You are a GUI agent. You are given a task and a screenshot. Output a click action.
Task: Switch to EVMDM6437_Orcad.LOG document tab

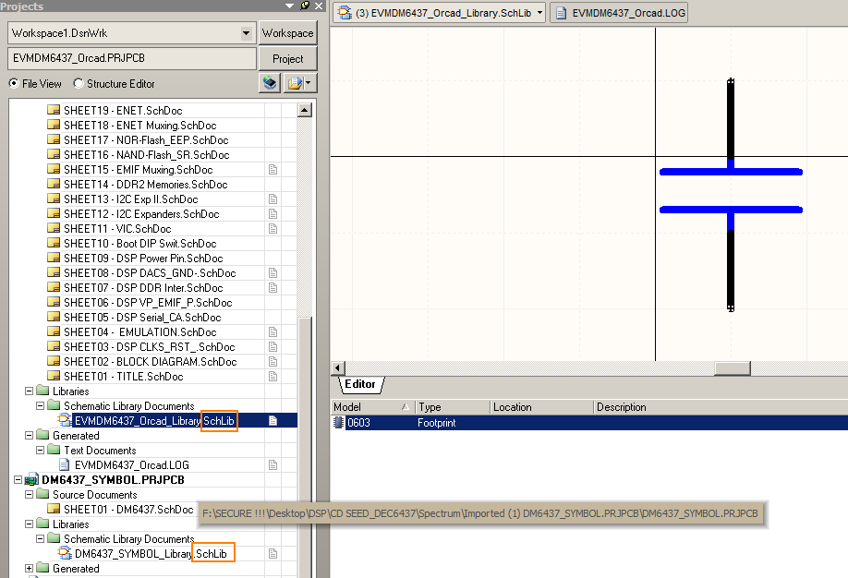[x=619, y=12]
